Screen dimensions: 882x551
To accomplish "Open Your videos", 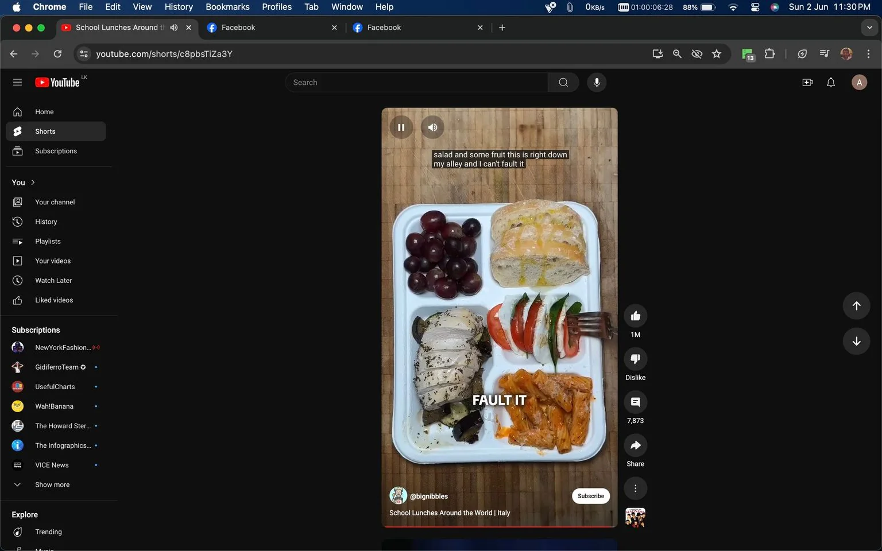I will click(x=56, y=261).
